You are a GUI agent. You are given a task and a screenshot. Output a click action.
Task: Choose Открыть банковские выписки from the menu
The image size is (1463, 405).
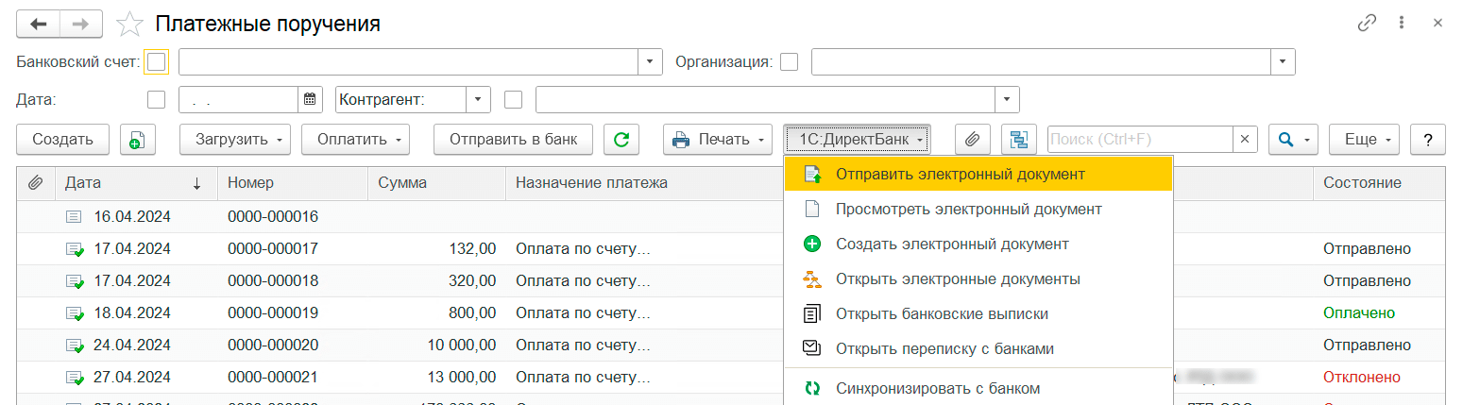(x=941, y=313)
